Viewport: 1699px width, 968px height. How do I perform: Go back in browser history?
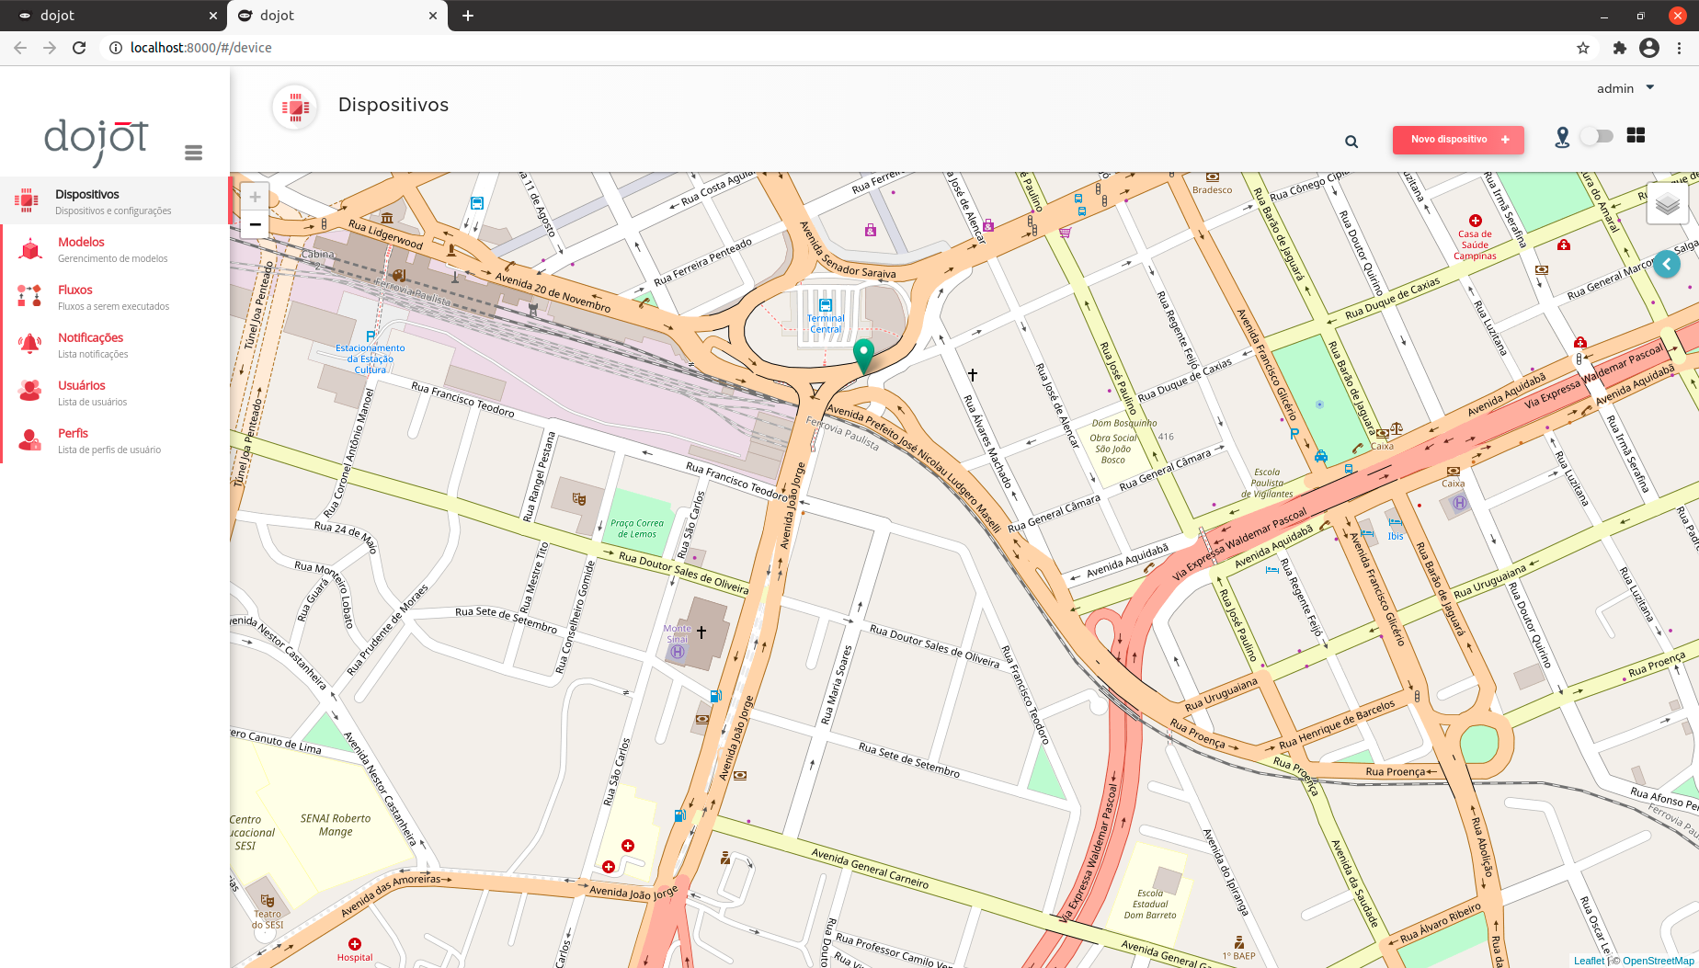(x=20, y=48)
